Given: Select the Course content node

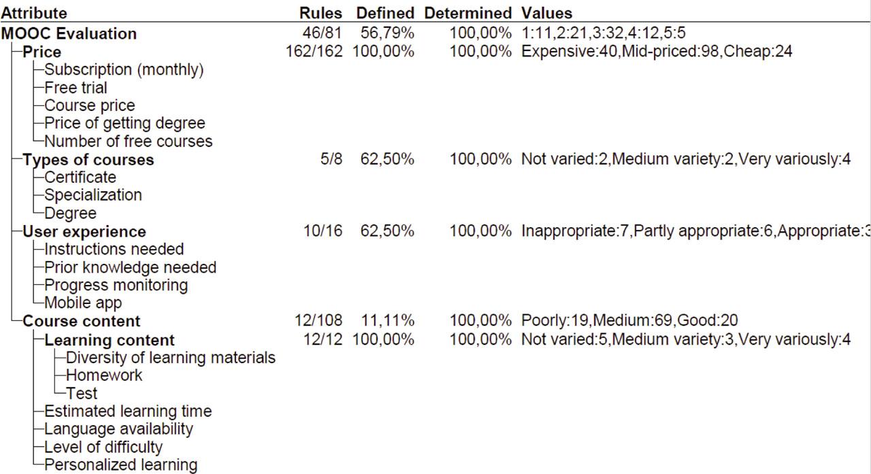Looking at the screenshot, I should coord(82,321).
